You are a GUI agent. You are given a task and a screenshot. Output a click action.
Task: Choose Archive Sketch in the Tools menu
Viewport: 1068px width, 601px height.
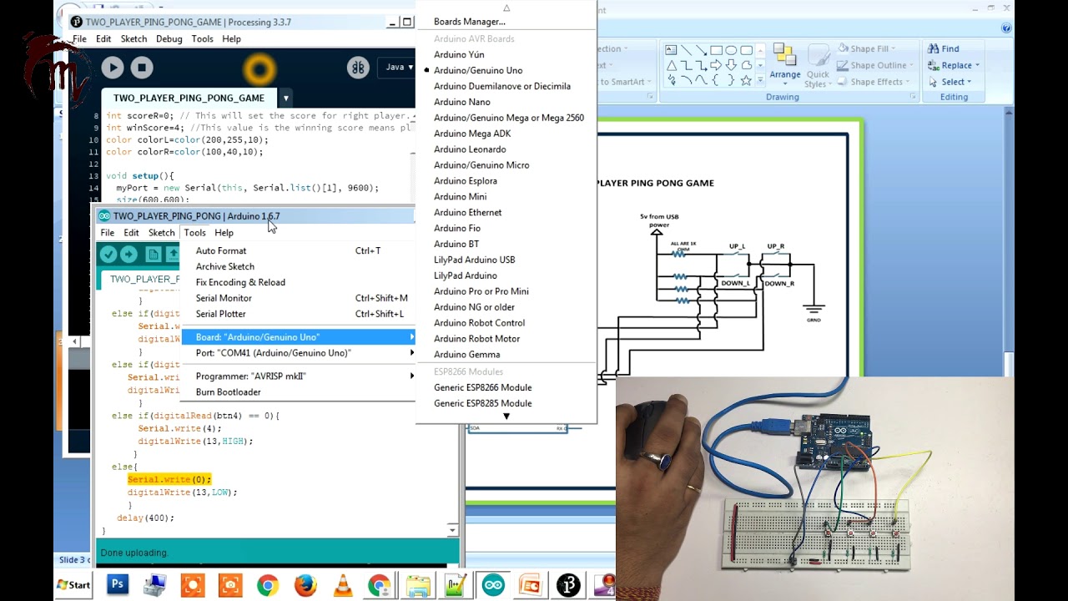pyautogui.click(x=298, y=266)
